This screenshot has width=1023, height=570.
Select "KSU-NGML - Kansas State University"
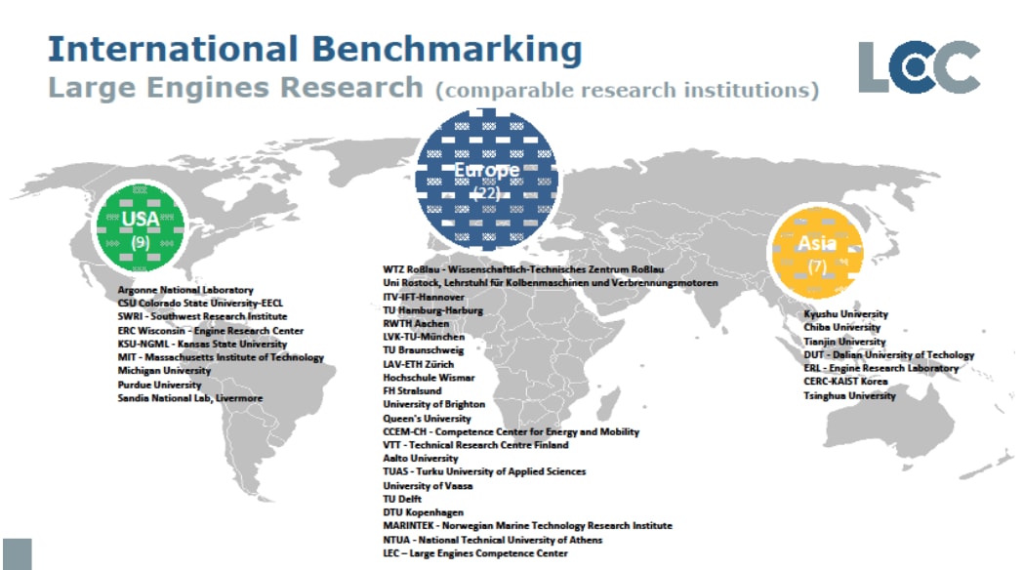[202, 344]
